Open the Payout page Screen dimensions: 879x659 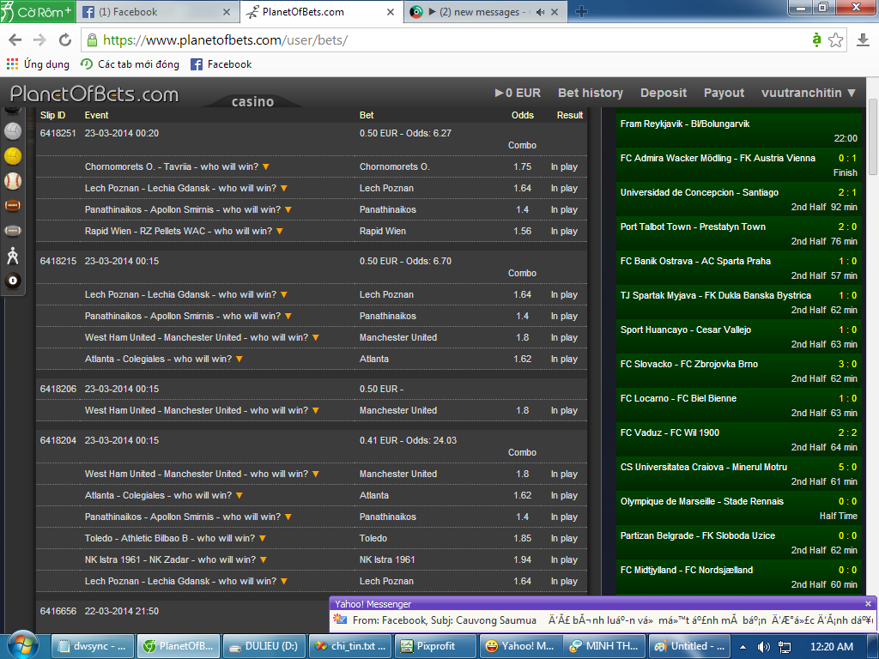point(724,93)
